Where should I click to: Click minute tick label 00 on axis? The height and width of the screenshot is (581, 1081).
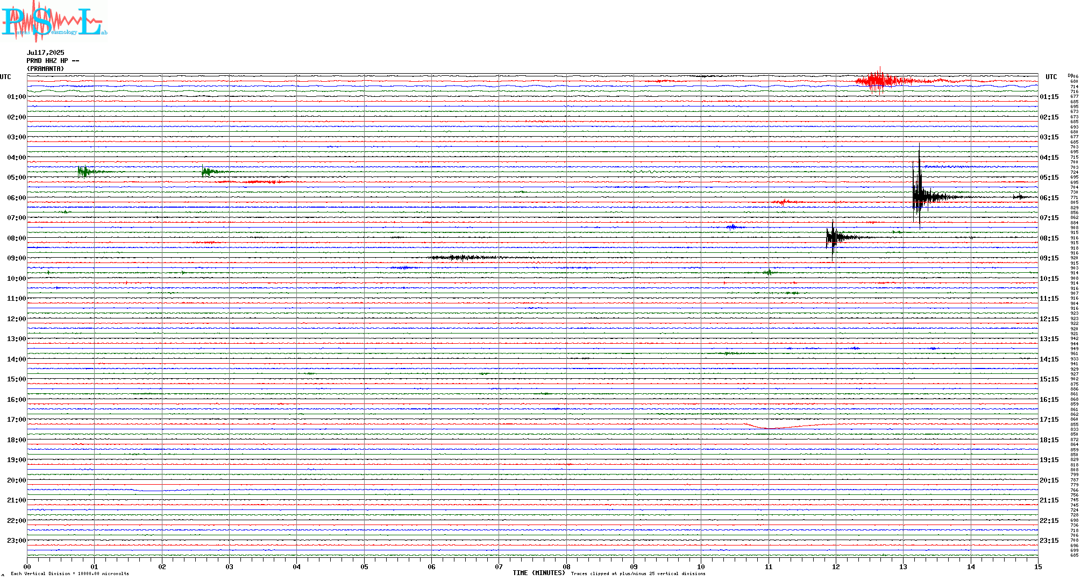[27, 566]
